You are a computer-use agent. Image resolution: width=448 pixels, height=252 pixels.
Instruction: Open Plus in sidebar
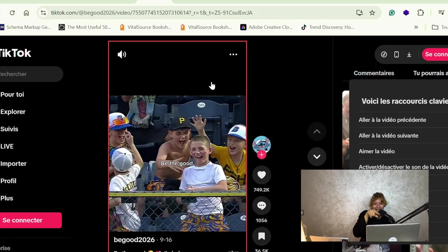coord(7,198)
